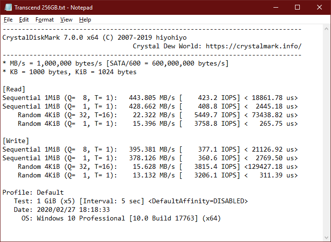Image resolution: width=331 pixels, height=242 pixels.
Task: Open the File menu
Action: click(x=8, y=20)
